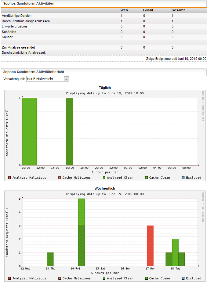Click the Gesamt column header
Viewport: 207px width, 283px height.
178,10
